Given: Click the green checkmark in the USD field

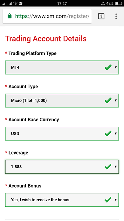Looking at the screenshot, I should point(108,134).
